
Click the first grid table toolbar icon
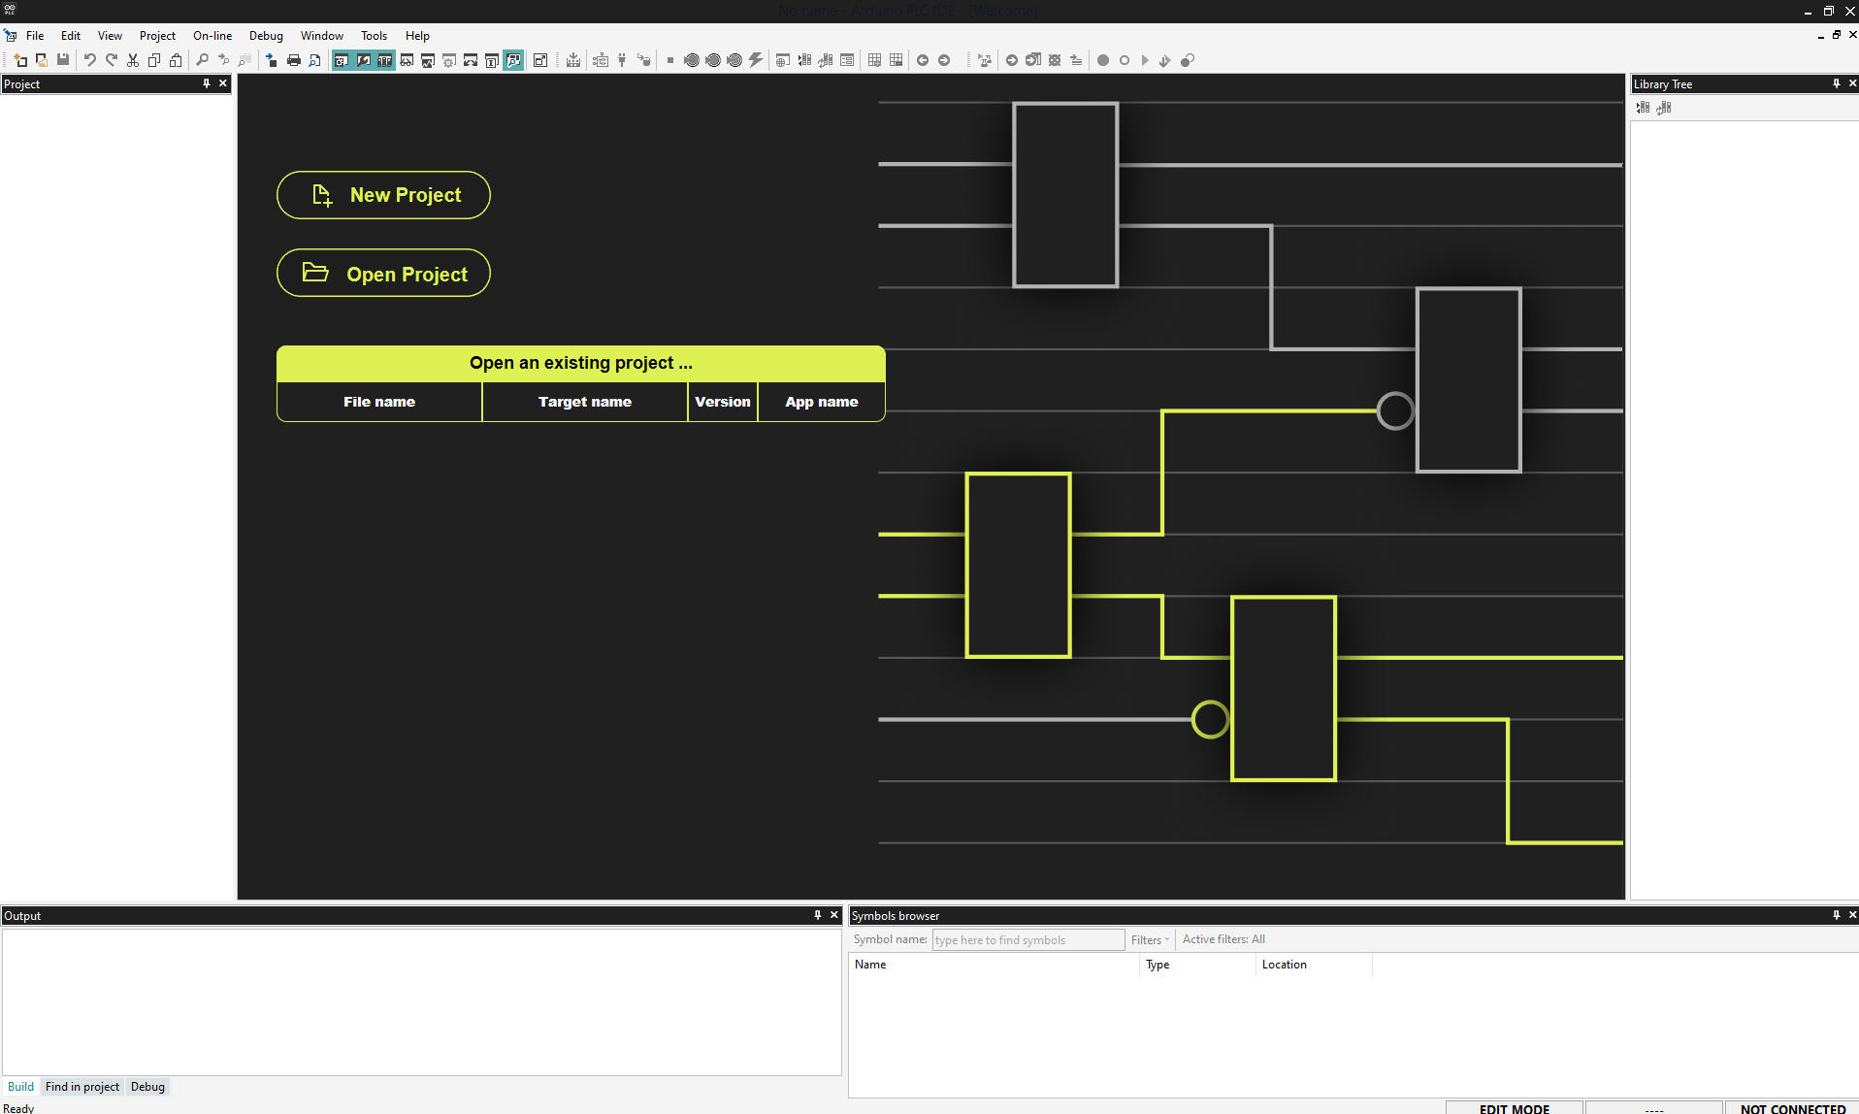[x=874, y=60]
